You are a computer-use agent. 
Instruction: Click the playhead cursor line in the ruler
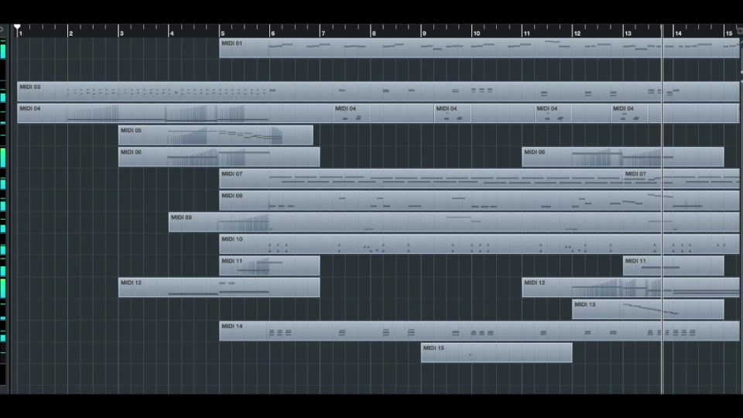pos(662,31)
